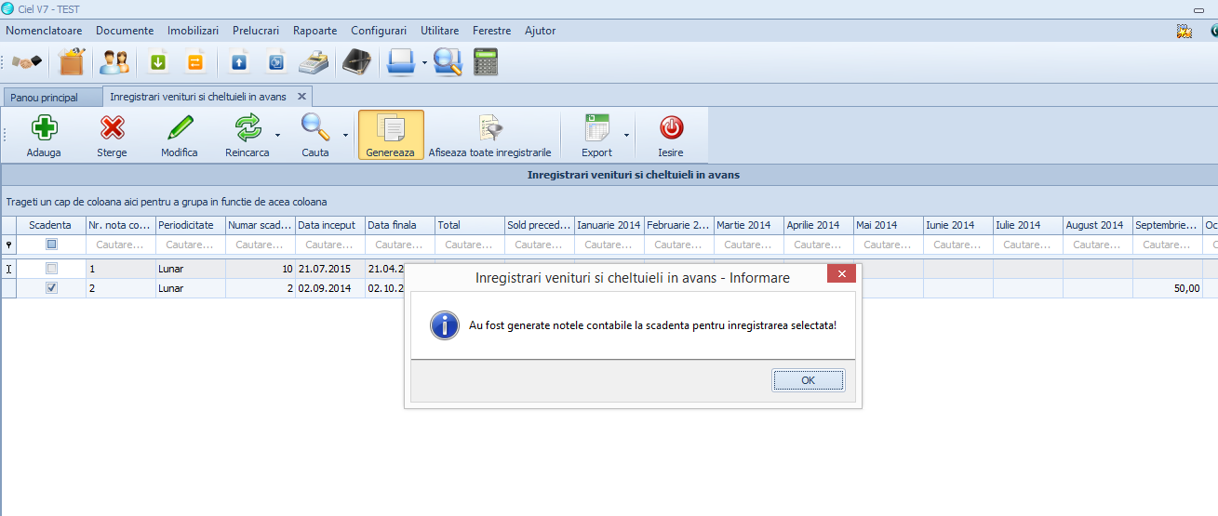Click the Genereaza toolbar button
The image size is (1218, 516).
click(391, 135)
